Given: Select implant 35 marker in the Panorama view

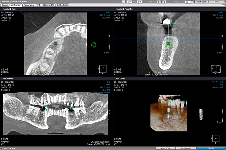Looking at the screenshot, I should click(x=72, y=116).
